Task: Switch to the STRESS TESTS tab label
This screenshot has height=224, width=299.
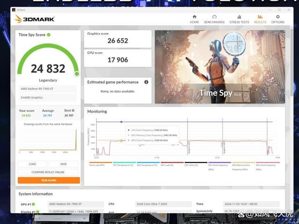Action: pos(239,22)
